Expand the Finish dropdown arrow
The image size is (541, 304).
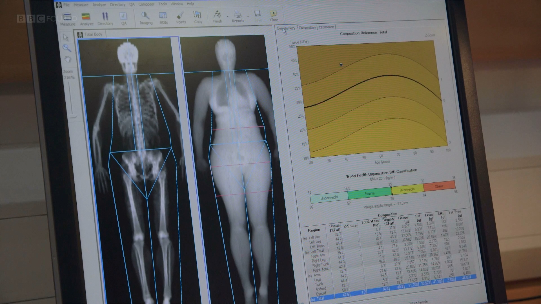(228, 17)
